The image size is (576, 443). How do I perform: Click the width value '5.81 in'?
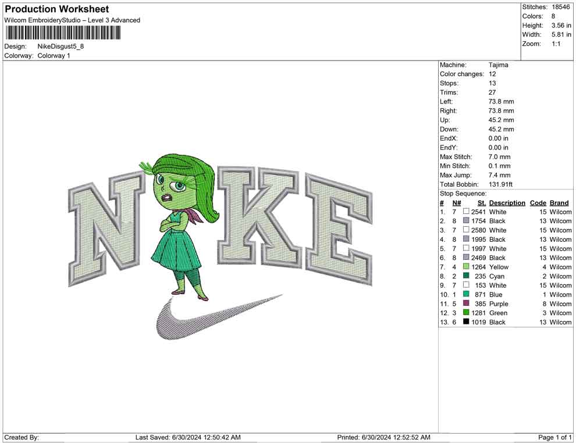(561, 34)
